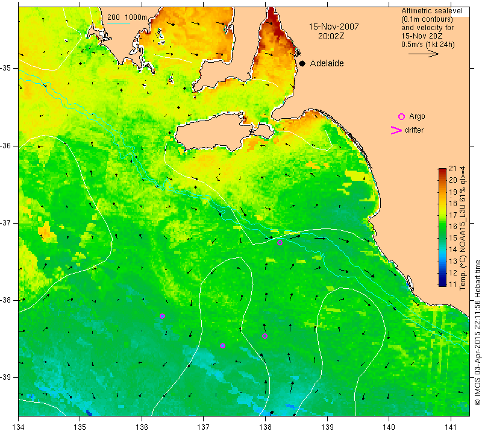Screen dimensions: 482x434
Task: Click the 0.5m/s velocity scale arrow
Action: tap(424, 54)
